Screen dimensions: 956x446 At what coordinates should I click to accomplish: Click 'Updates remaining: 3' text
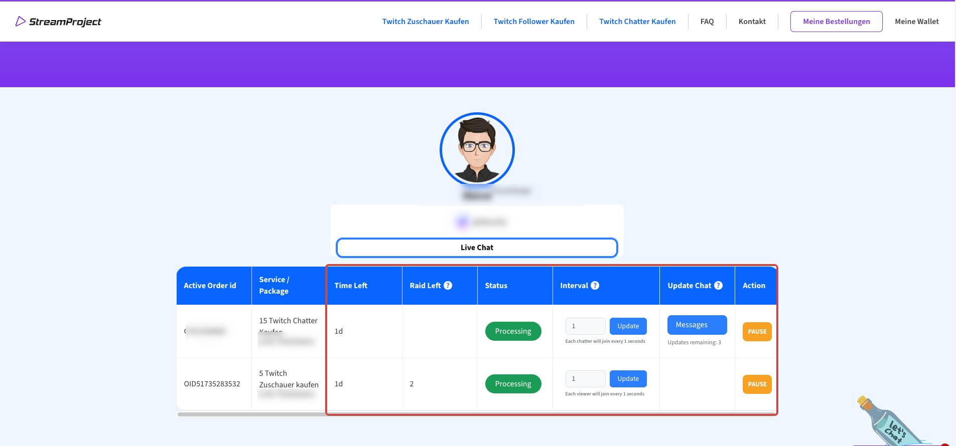(x=694, y=343)
